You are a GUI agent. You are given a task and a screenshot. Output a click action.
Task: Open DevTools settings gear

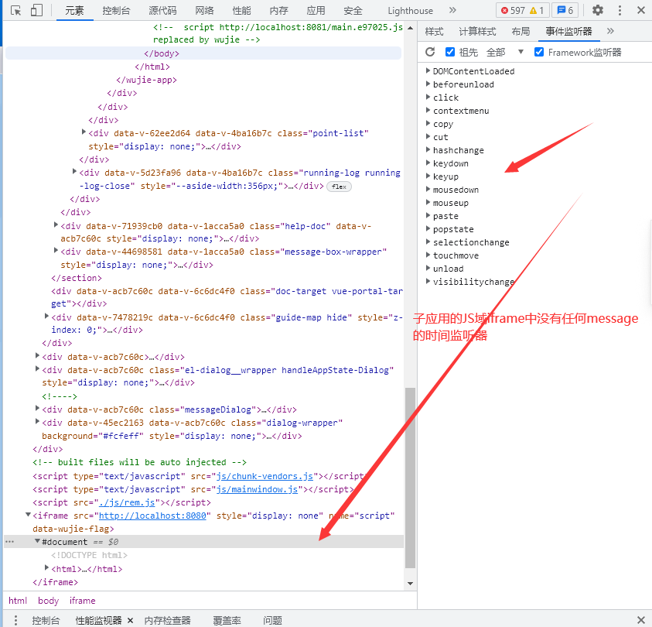(598, 10)
